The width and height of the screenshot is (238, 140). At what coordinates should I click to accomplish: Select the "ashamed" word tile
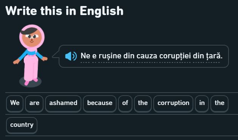pyautogui.click(x=63, y=103)
